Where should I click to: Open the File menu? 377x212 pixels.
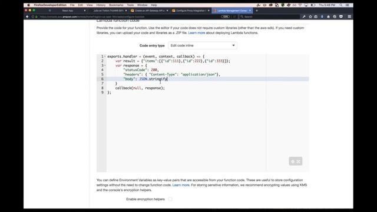pyautogui.click(x=72, y=5)
